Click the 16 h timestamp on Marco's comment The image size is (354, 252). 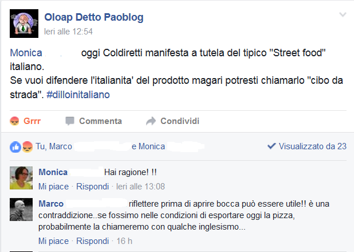pyautogui.click(x=124, y=241)
